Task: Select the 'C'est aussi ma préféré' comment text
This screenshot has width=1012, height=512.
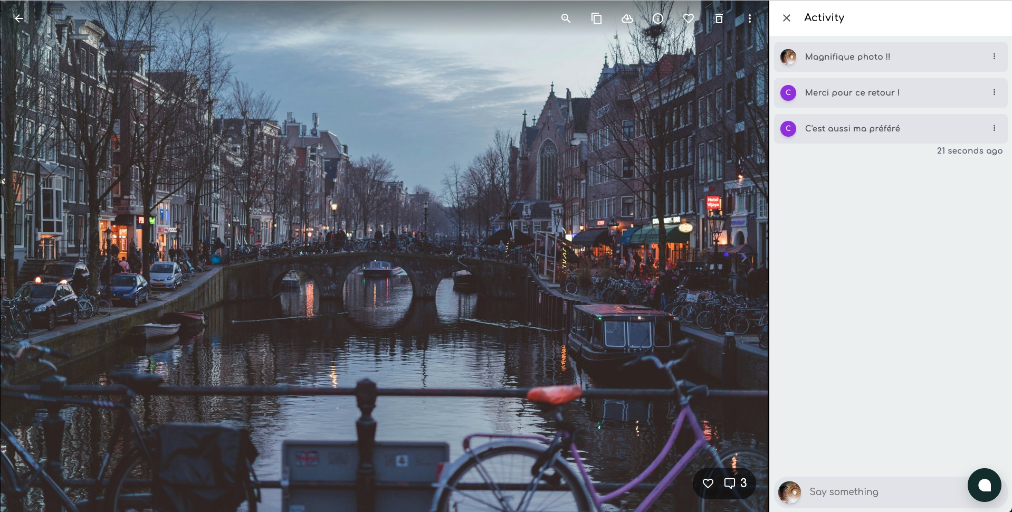Action: point(853,129)
